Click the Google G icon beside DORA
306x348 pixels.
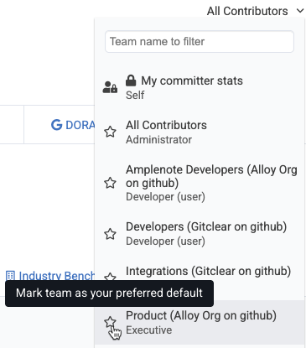pos(57,125)
